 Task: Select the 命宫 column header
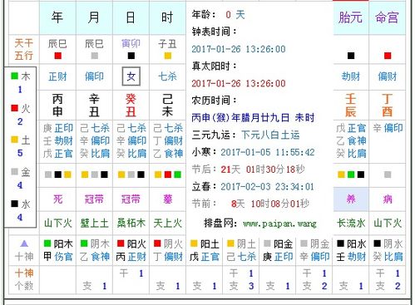[387, 17]
